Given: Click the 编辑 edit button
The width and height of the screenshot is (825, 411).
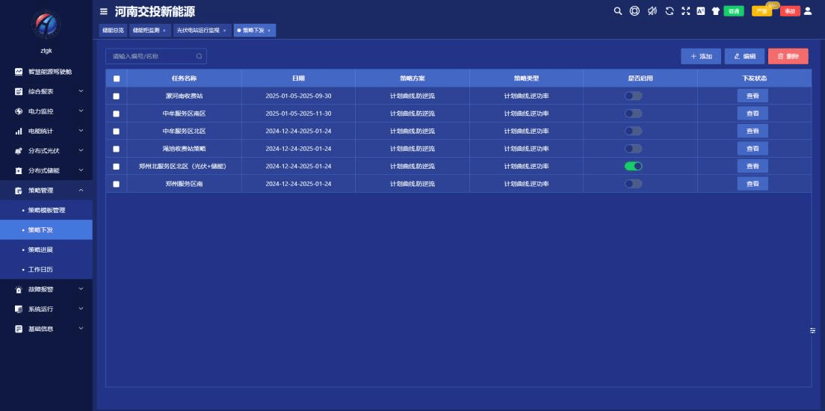Looking at the screenshot, I should (x=744, y=56).
